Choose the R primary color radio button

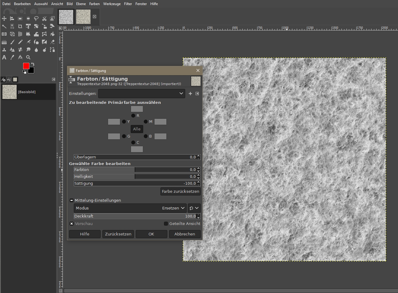click(133, 115)
